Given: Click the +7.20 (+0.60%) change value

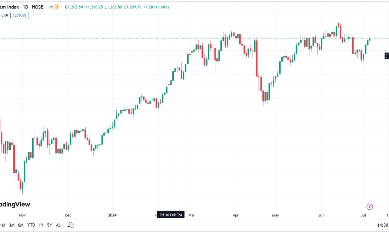Looking at the screenshot, I should 156,7.
